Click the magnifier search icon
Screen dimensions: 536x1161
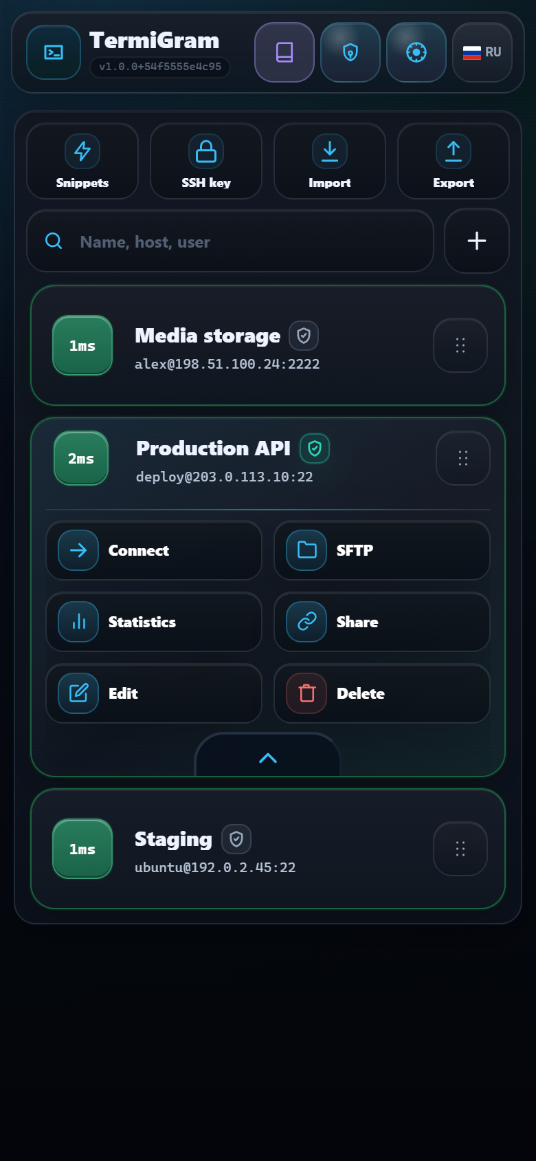click(x=54, y=241)
